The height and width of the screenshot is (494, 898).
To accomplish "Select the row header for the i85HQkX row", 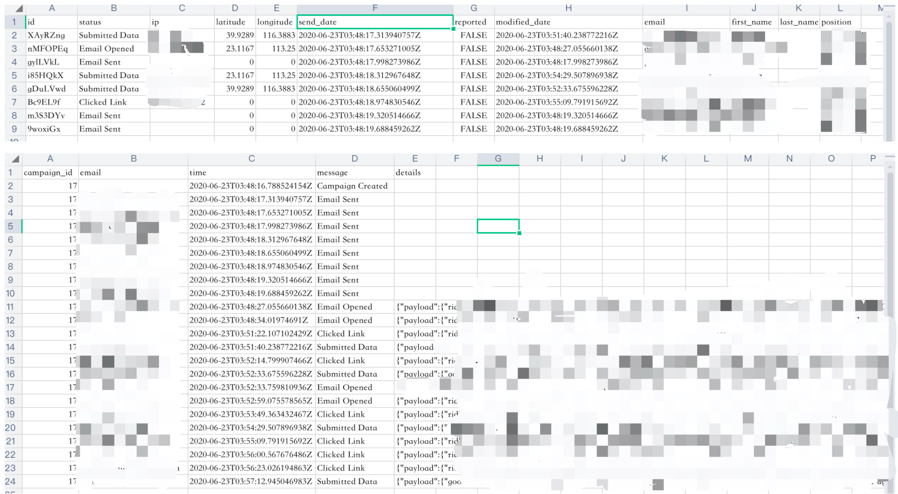I will [x=14, y=76].
